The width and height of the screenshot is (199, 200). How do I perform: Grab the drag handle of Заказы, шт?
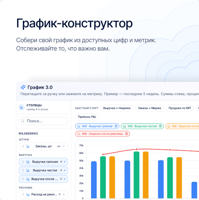click(x=23, y=146)
